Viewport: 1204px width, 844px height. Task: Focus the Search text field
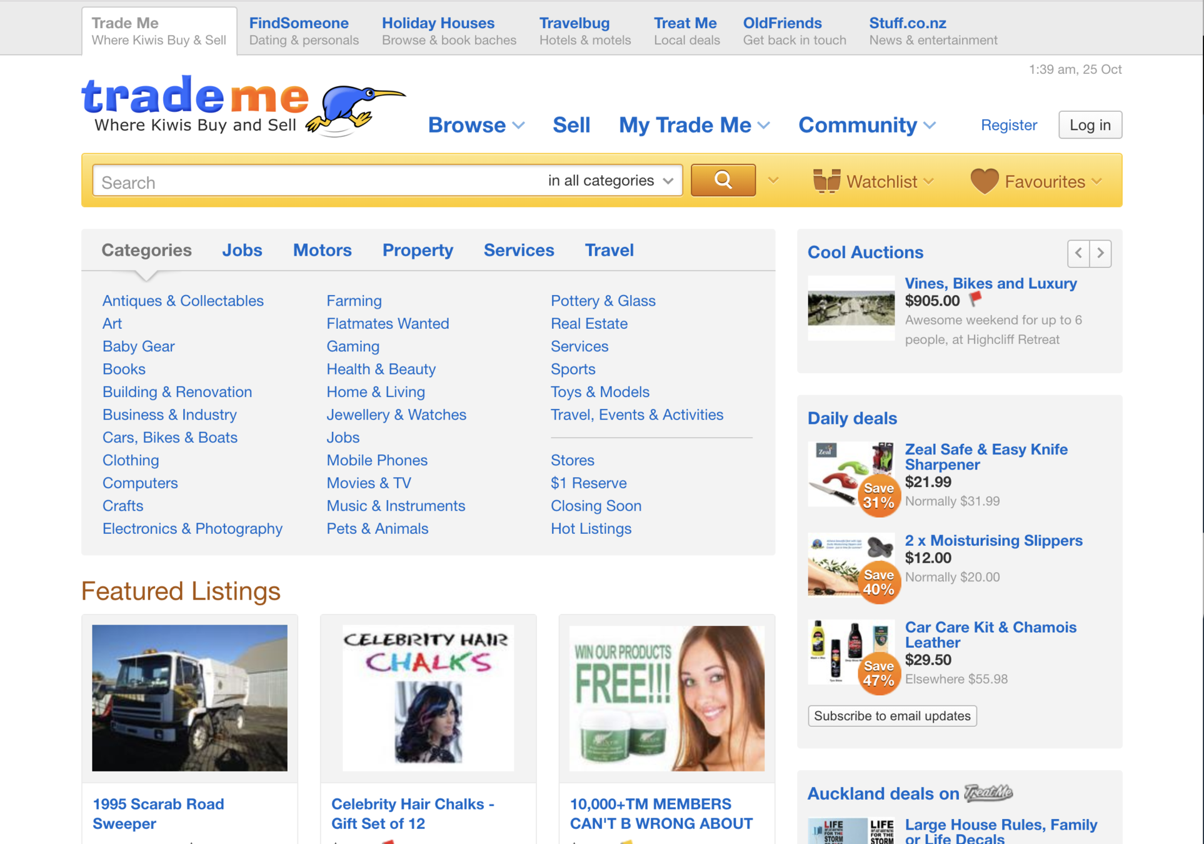(319, 182)
